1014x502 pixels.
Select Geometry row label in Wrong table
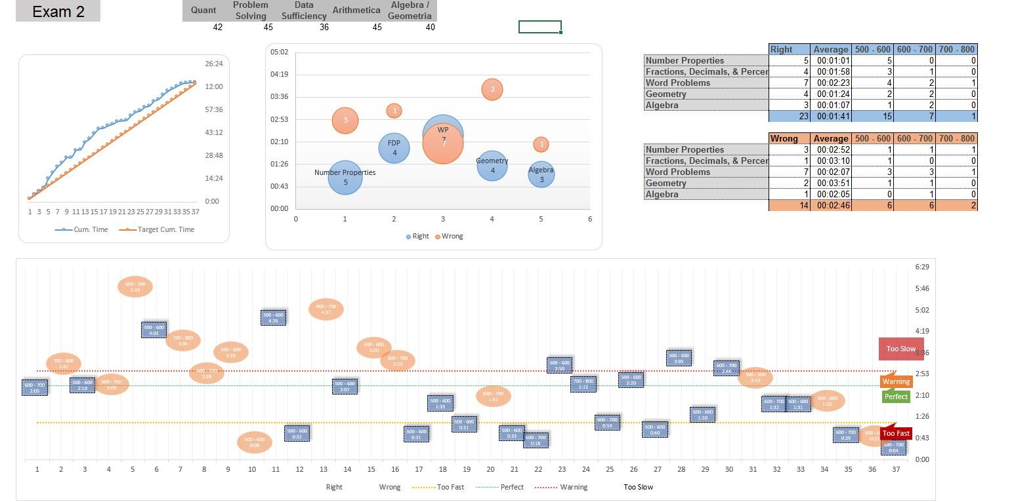pos(706,183)
